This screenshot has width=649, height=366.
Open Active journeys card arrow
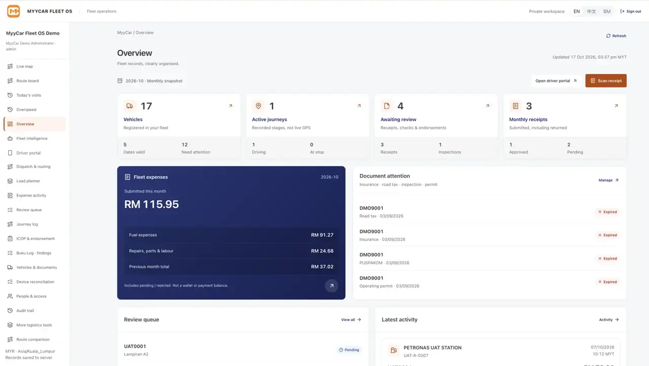tap(359, 106)
